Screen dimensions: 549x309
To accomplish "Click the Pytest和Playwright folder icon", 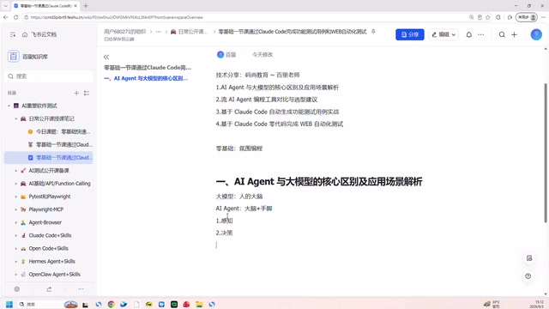I will [23, 197].
